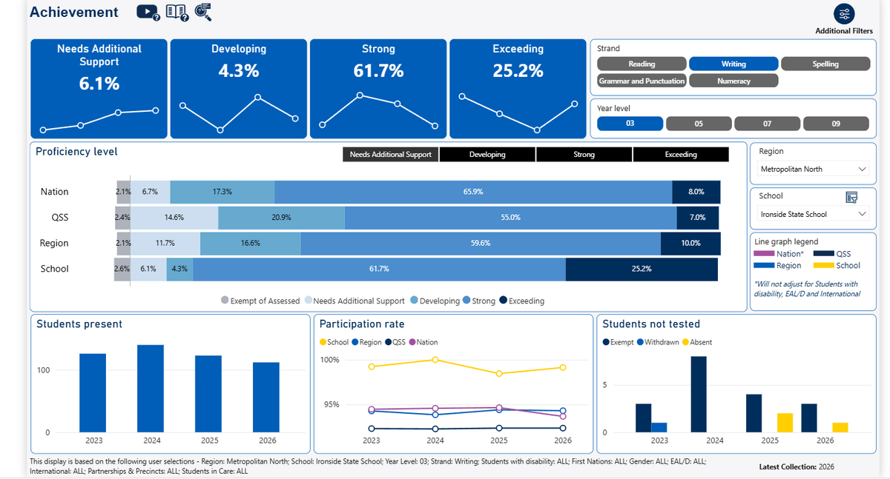The height and width of the screenshot is (479, 890).
Task: Click the 2024 Exempt bar in Students not tested
Action: [698, 395]
